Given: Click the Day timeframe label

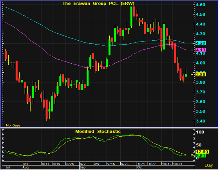Looking at the screenshot, I should tap(209, 165).
